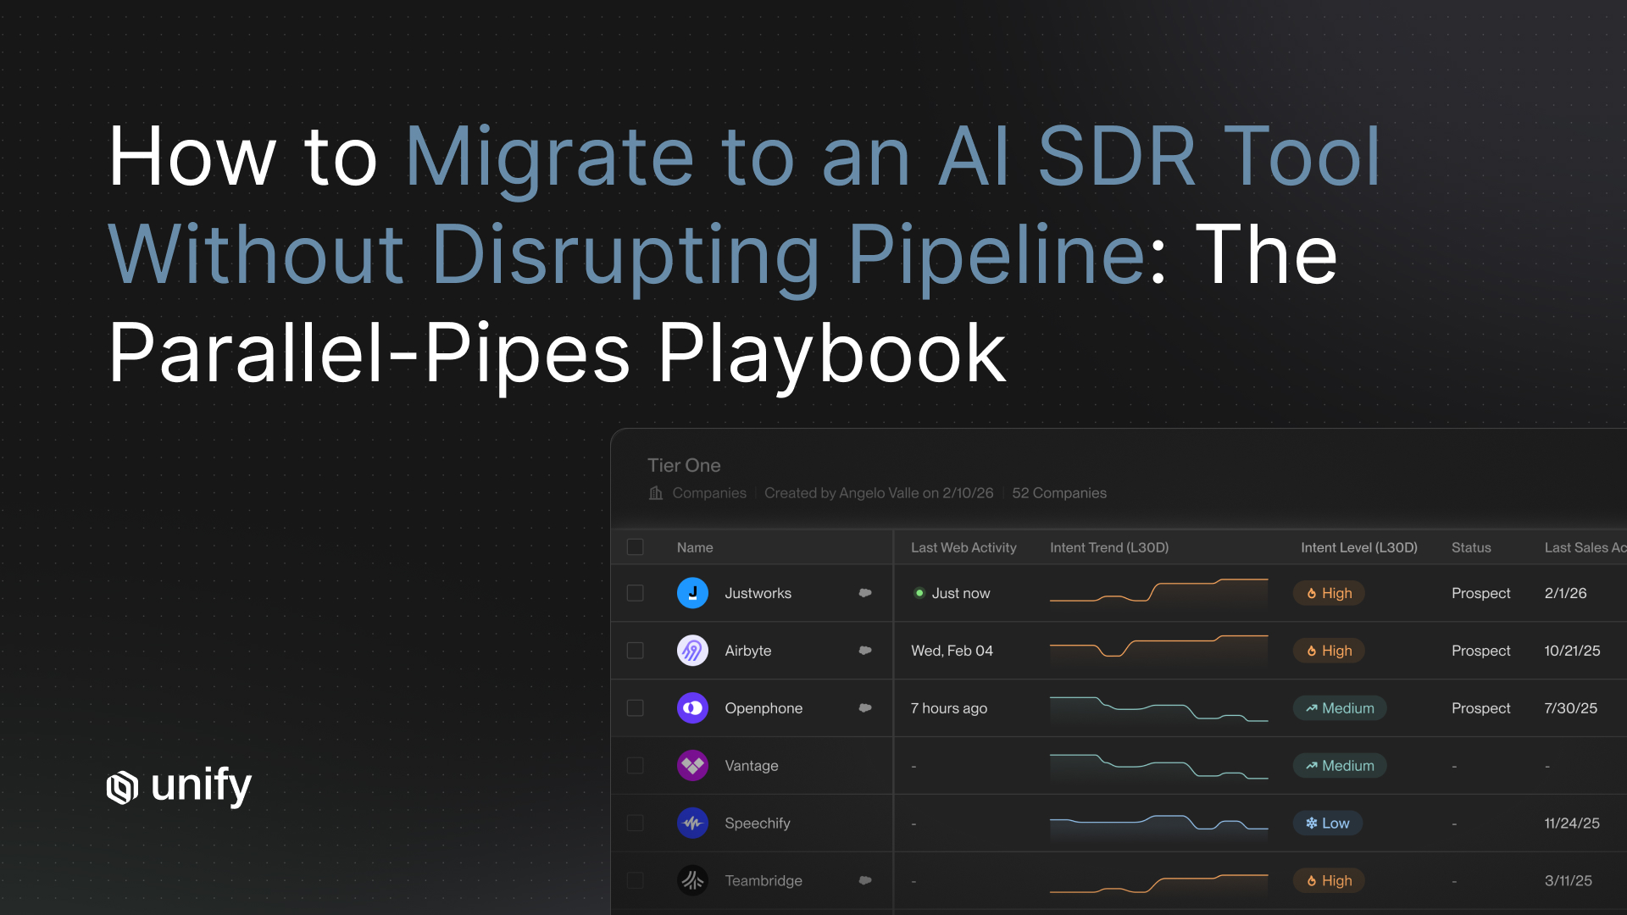Click the Airbyte company logo icon

pos(692,651)
